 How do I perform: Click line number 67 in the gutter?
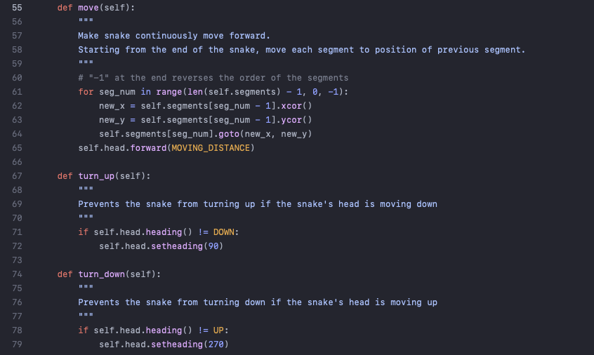click(17, 176)
